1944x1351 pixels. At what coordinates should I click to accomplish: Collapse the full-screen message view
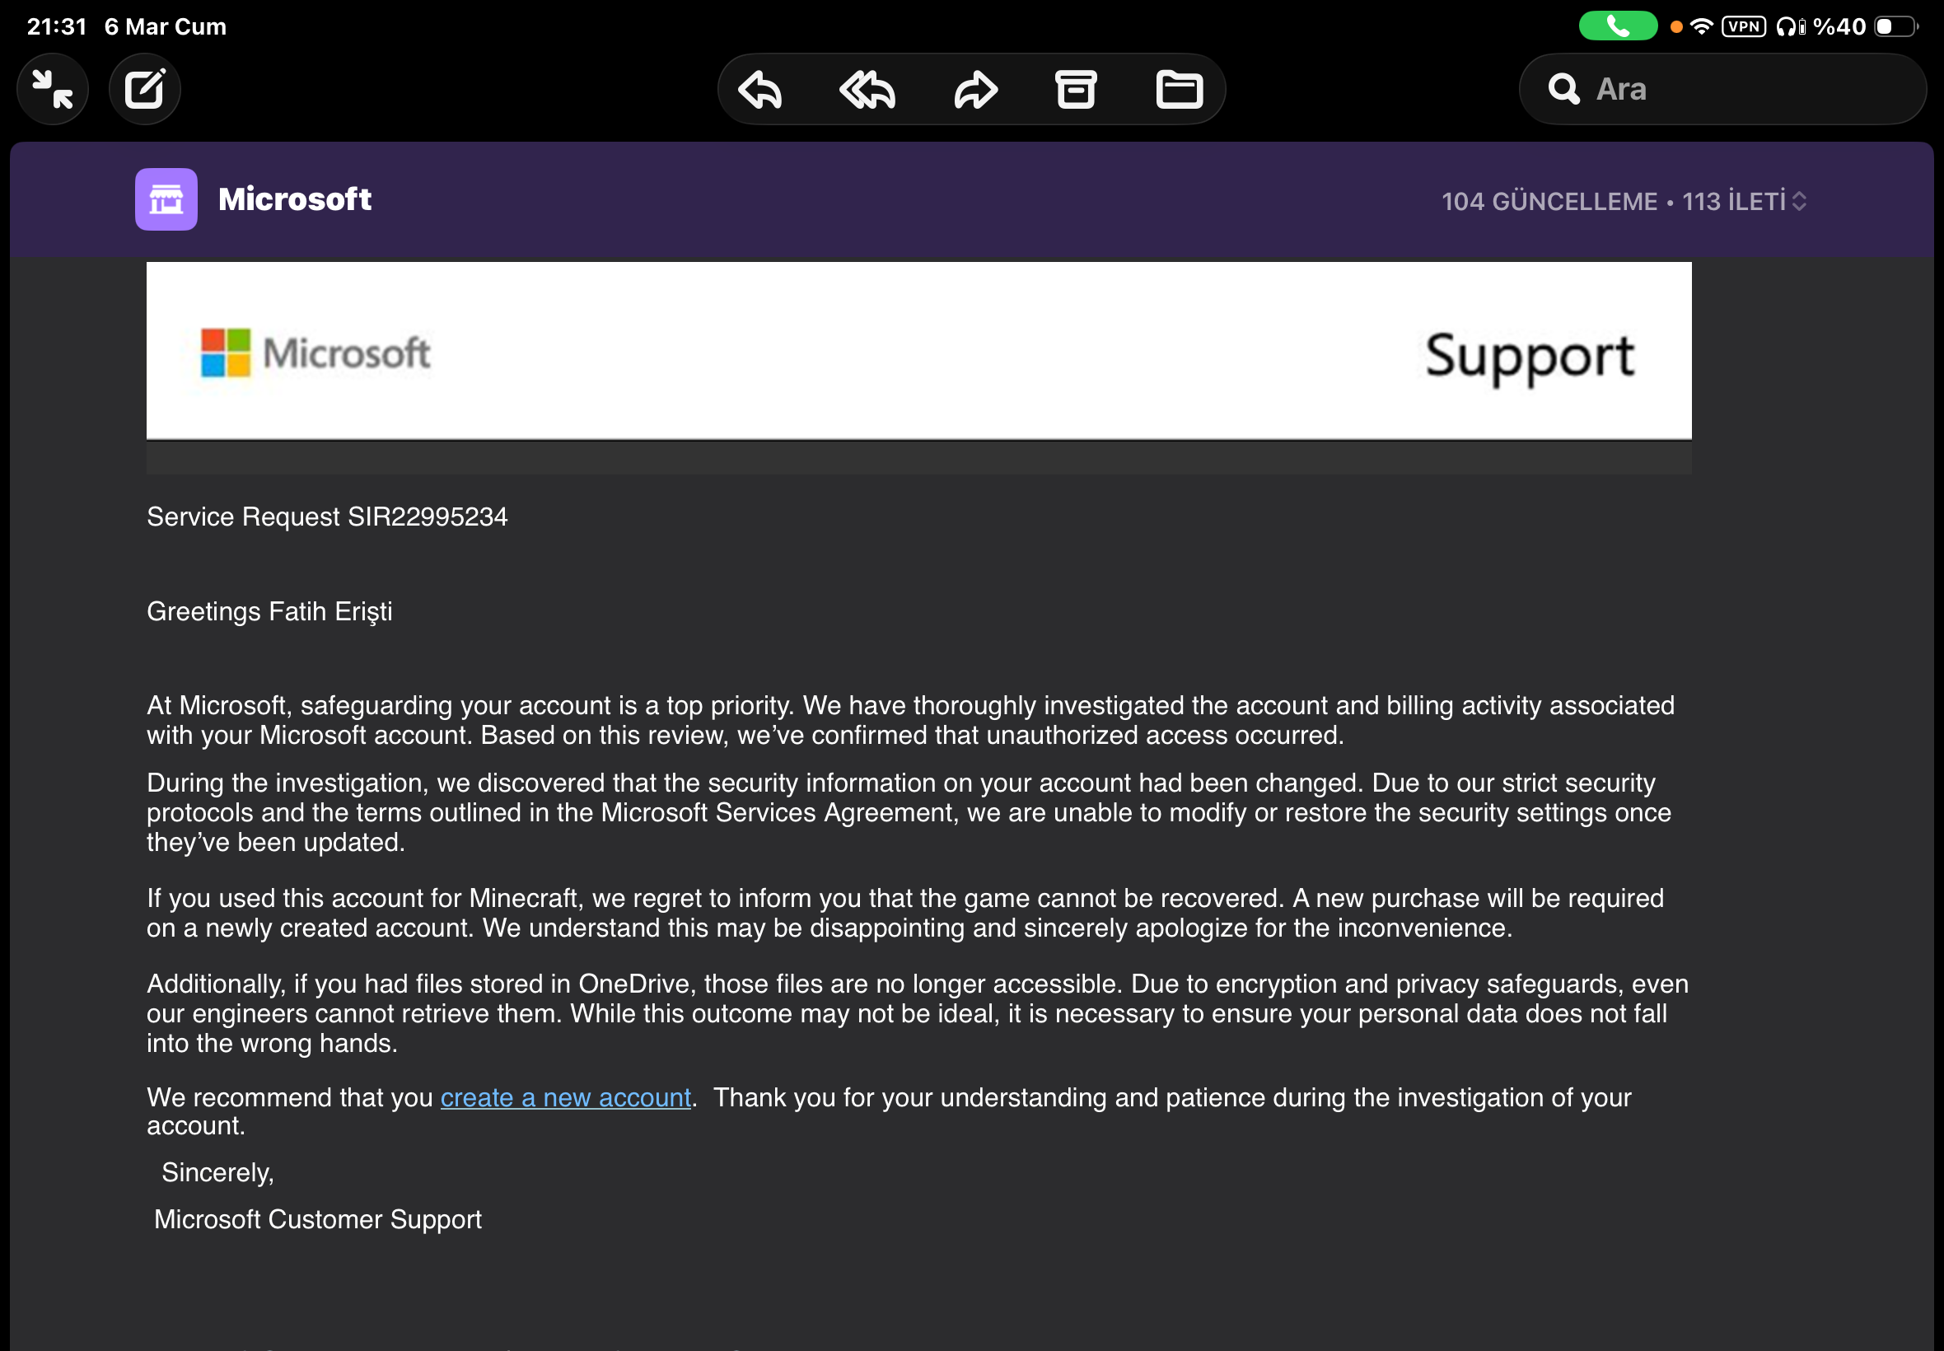pyautogui.click(x=53, y=89)
